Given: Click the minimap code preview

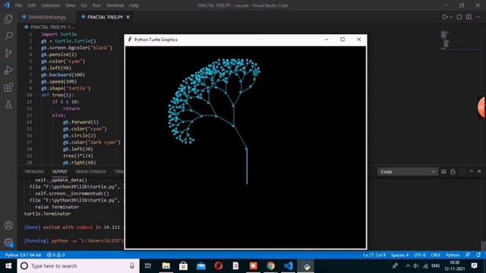Looking at the screenshot, I should [x=446, y=39].
